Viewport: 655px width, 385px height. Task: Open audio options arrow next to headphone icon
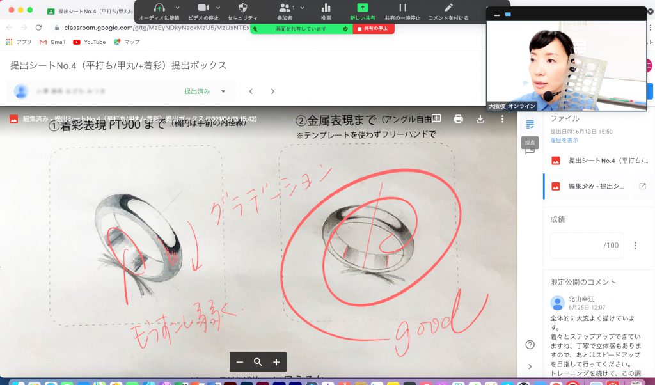[x=178, y=8]
